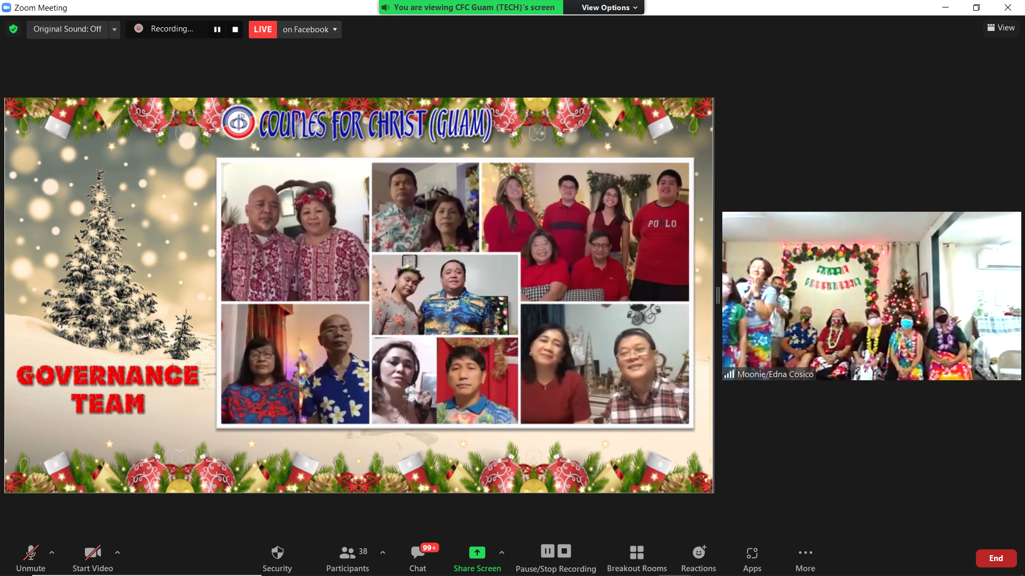Image resolution: width=1025 pixels, height=576 pixels.
Task: Open the Reactions menu
Action: (x=698, y=558)
